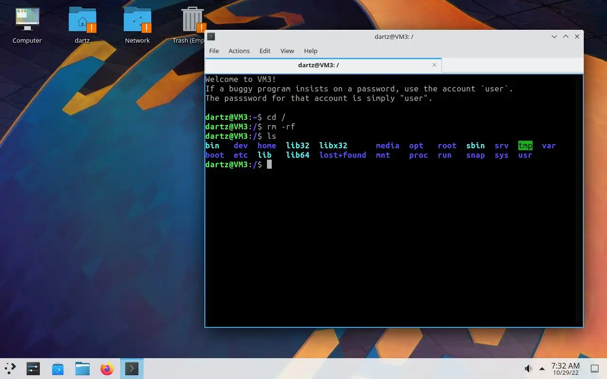The height and width of the screenshot is (379, 607).
Task: Click the 'mnt' entry in ls output
Action: [x=383, y=155]
